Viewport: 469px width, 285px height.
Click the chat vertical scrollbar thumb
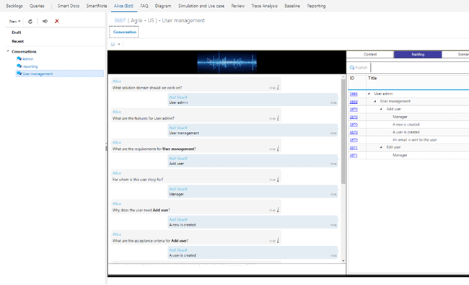pos(343,131)
